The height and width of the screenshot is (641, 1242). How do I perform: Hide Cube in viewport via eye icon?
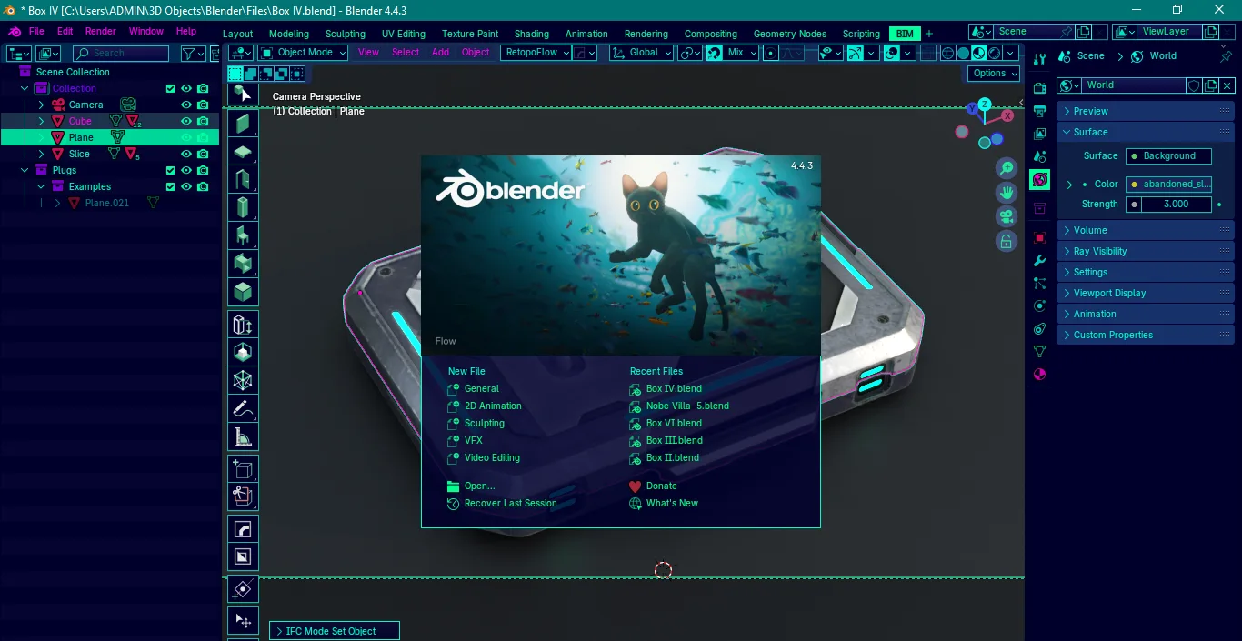pos(186,122)
